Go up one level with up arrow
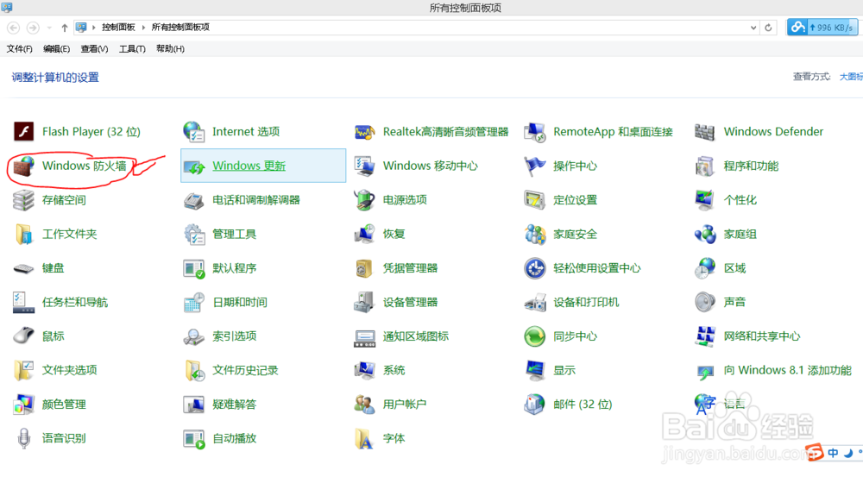Screen dimensions: 863x483 coord(65,28)
